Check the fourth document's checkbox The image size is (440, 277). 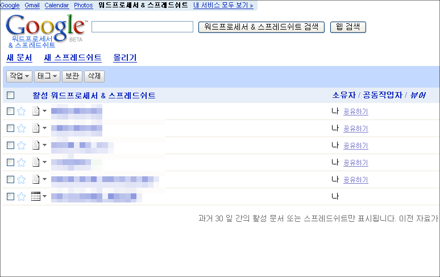coord(10,162)
